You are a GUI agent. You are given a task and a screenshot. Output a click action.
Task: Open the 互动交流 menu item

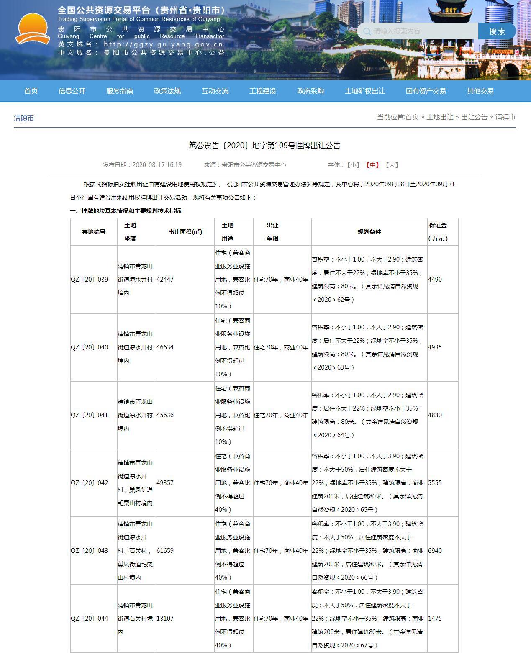(215, 91)
